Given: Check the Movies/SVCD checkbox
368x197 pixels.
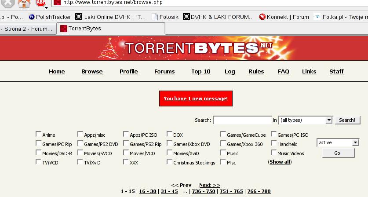Looking at the screenshot, I should coord(80,153).
